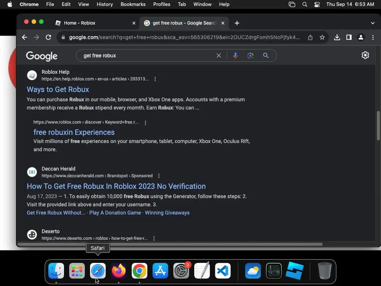The image size is (381, 286).
Task: Open App Store from the Dock
Action: pyautogui.click(x=160, y=271)
